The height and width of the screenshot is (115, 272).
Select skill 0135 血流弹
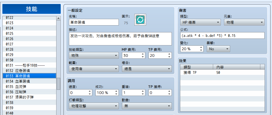[29, 87]
